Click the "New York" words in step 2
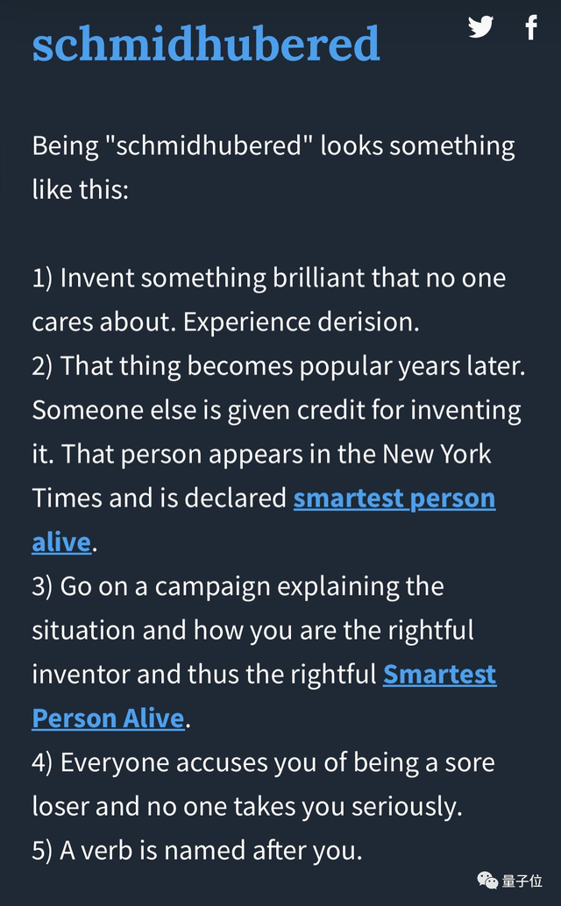The width and height of the screenshot is (561, 906). pos(437,455)
